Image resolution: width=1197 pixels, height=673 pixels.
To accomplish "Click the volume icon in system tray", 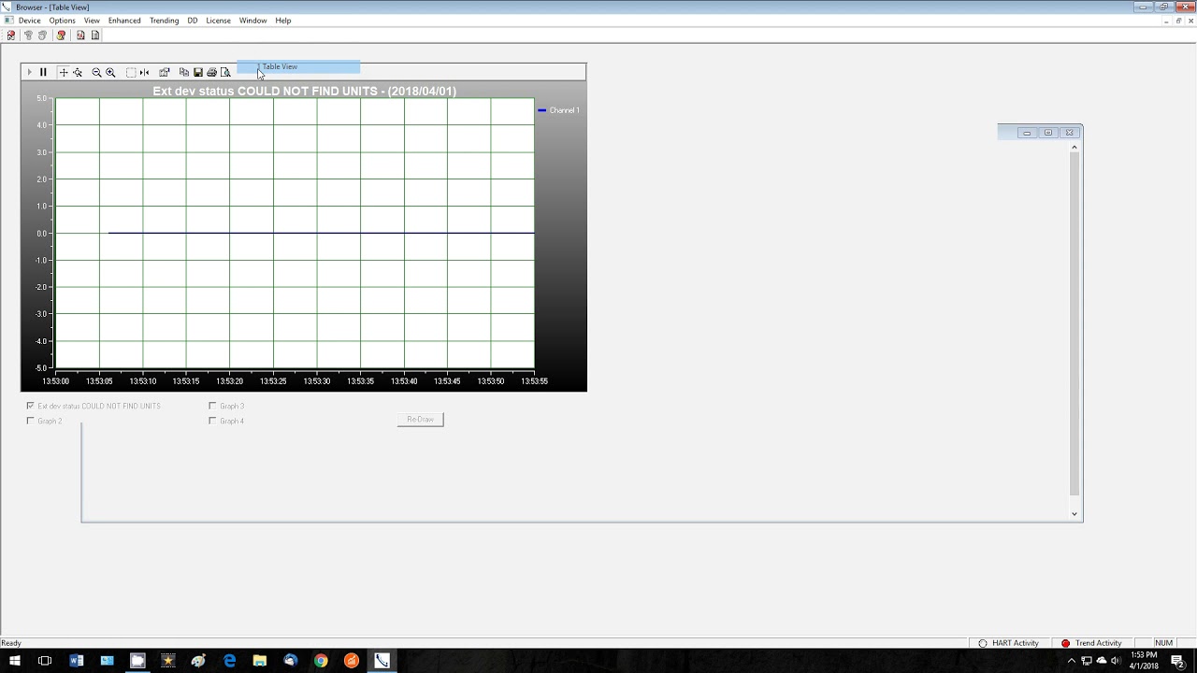I will (x=1115, y=661).
